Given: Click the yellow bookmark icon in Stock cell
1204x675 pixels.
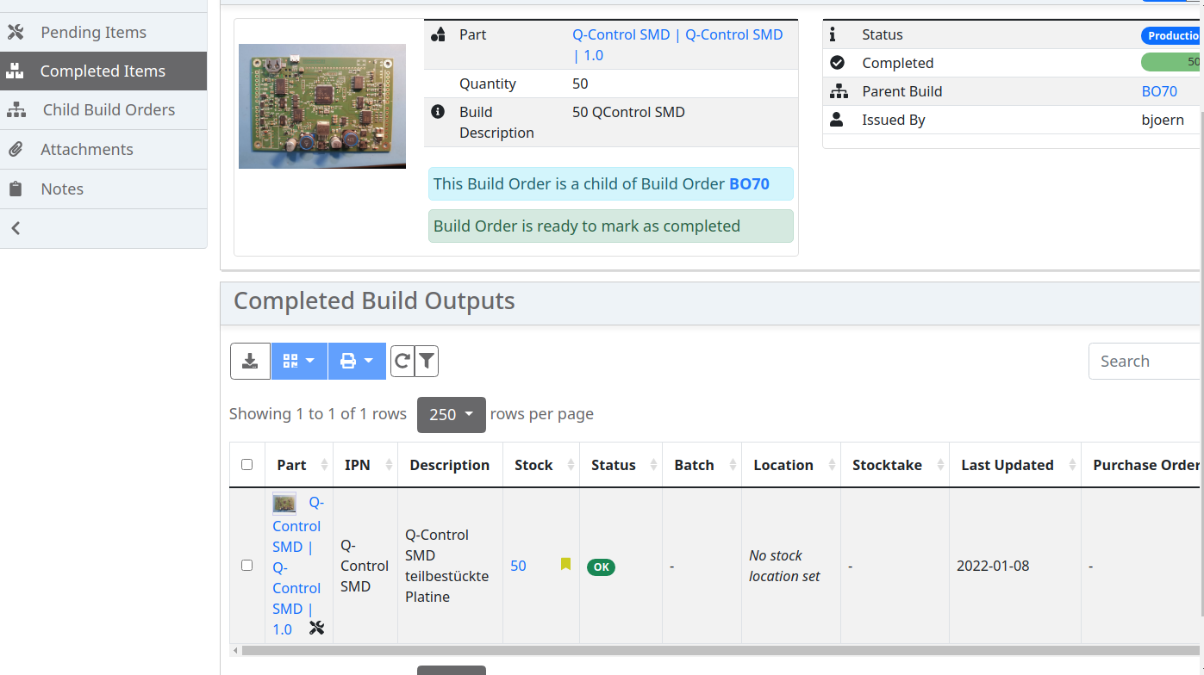Looking at the screenshot, I should click(x=565, y=564).
